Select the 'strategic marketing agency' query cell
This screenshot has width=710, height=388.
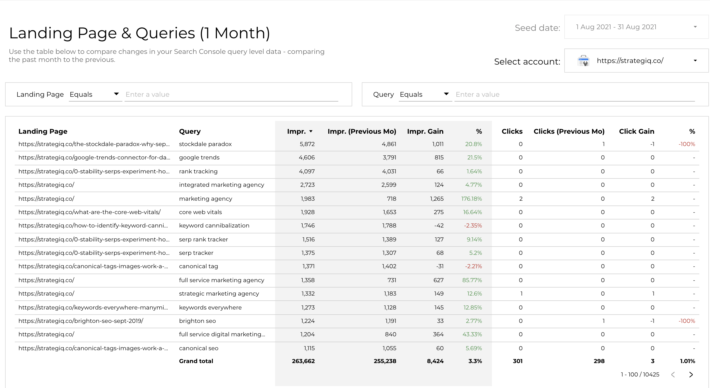pos(219,293)
